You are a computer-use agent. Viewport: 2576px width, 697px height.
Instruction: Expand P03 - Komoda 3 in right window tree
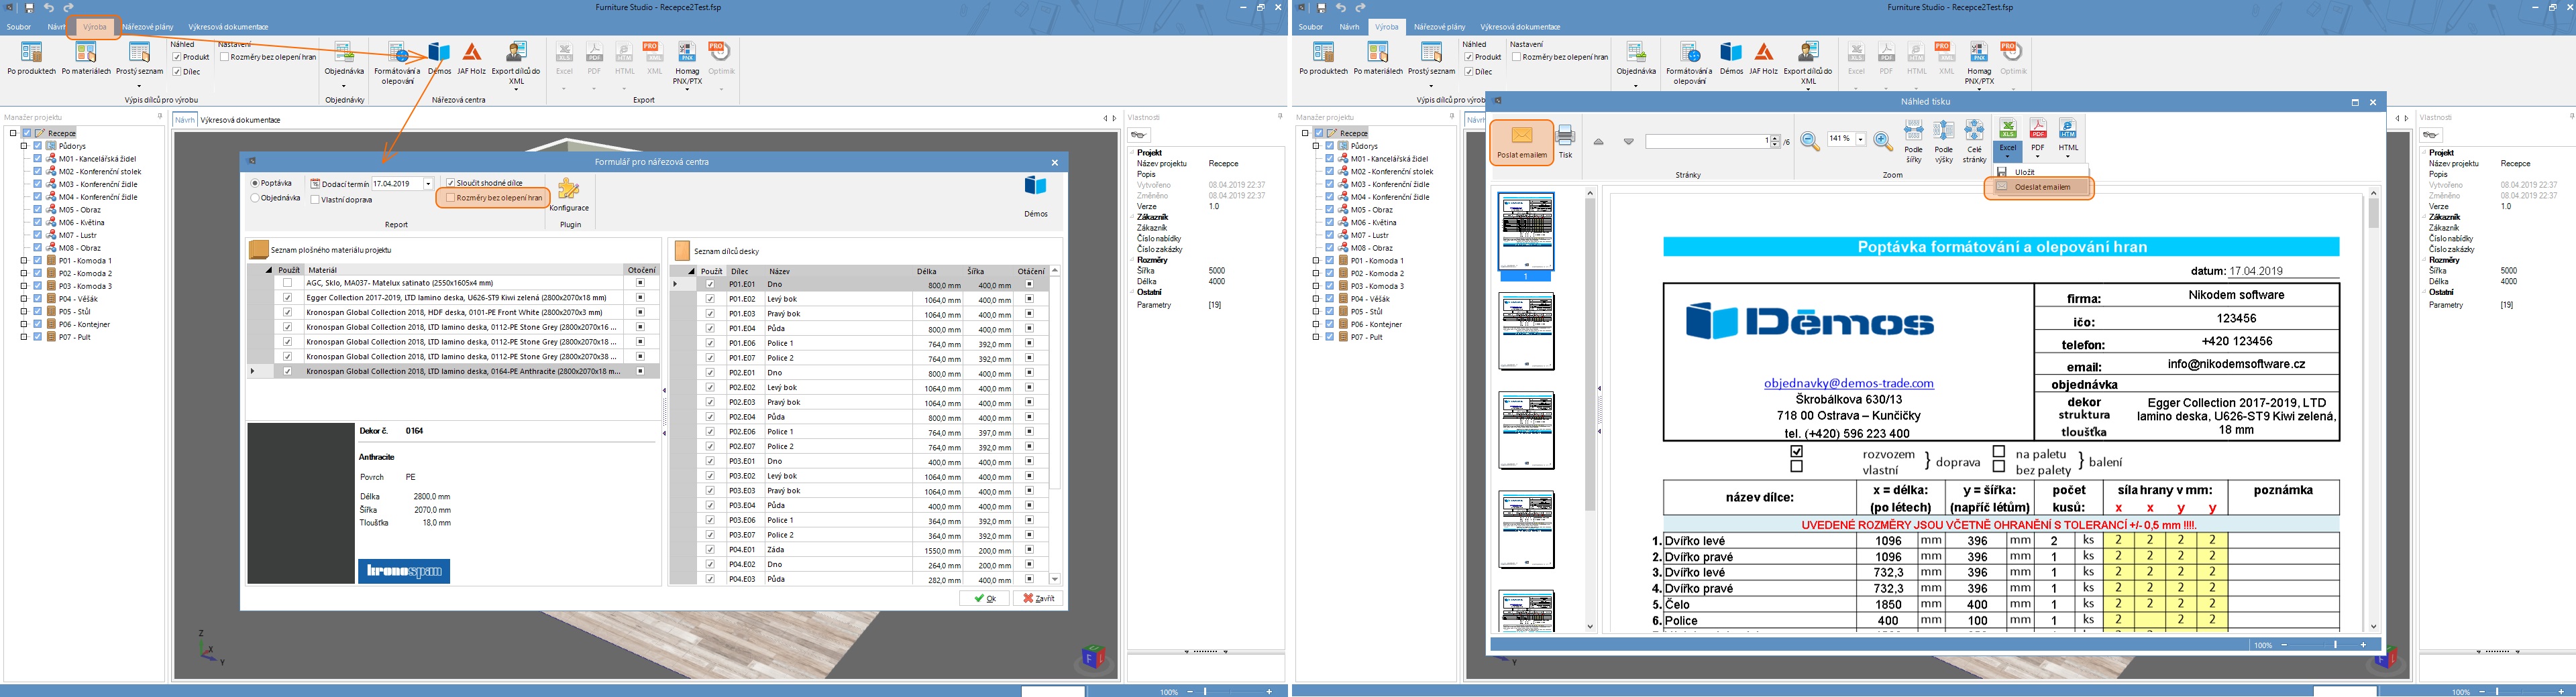pyautogui.click(x=1316, y=287)
